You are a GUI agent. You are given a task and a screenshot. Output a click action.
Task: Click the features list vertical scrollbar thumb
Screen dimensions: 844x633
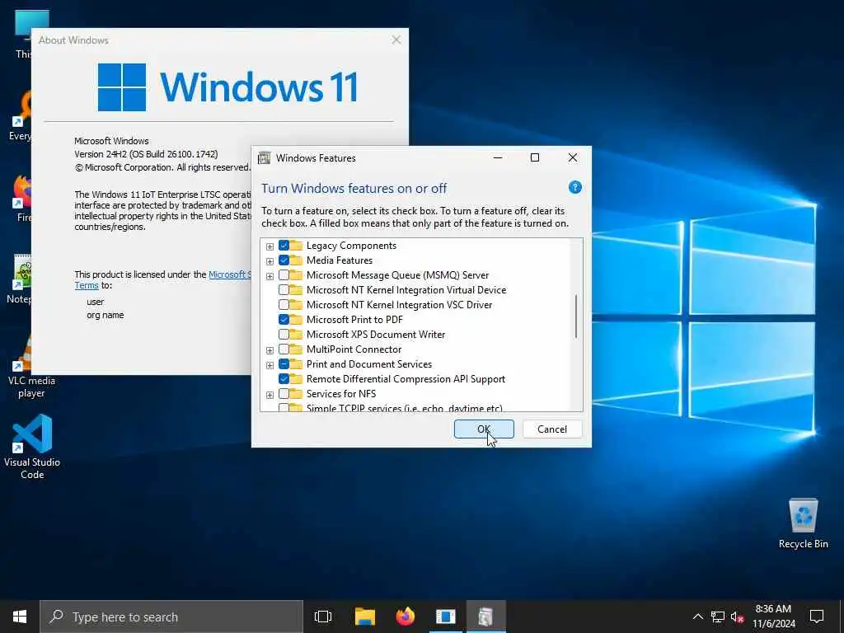pyautogui.click(x=576, y=316)
